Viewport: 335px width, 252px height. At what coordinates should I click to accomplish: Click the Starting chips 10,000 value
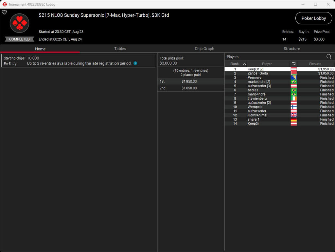point(33,58)
